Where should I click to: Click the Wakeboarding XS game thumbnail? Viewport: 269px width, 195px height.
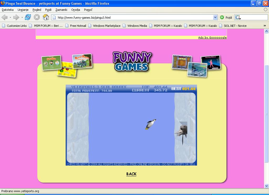197,70
